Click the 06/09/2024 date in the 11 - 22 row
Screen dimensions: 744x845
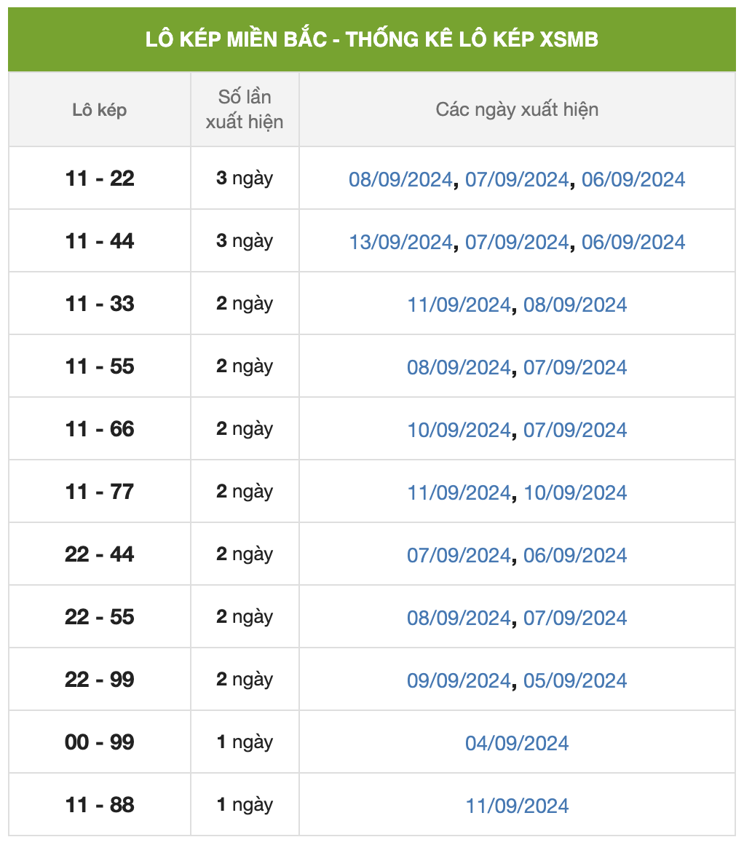click(x=633, y=179)
